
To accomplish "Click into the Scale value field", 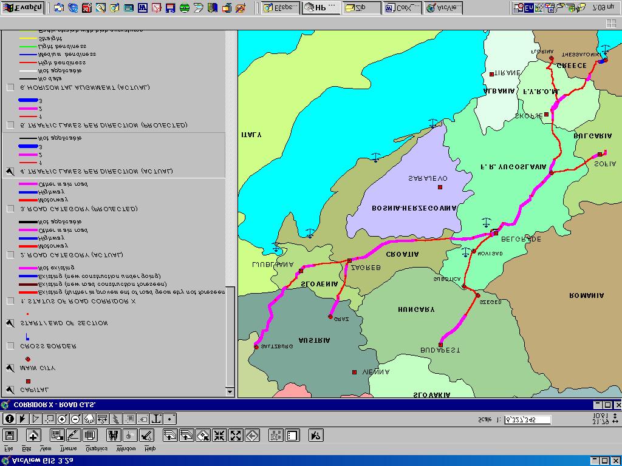I will (x=528, y=420).
